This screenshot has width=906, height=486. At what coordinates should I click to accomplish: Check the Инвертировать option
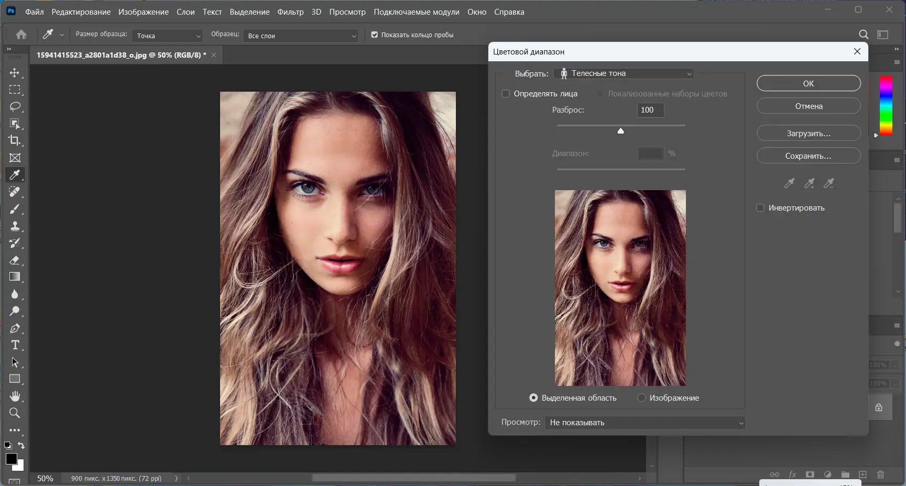click(x=760, y=208)
